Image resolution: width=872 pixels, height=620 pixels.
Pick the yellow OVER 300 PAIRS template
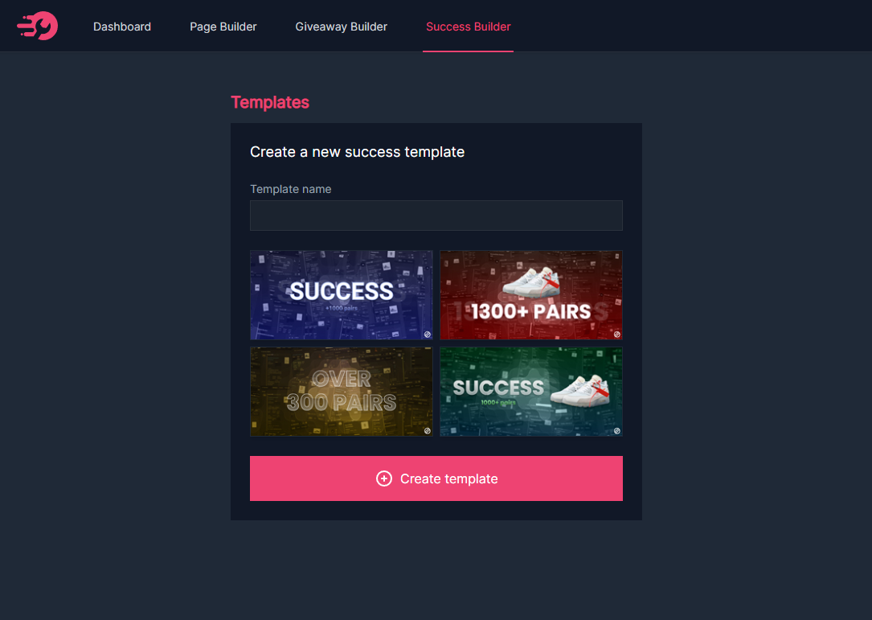click(342, 392)
